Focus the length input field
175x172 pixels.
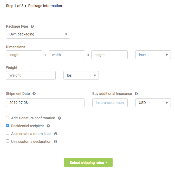24,55
